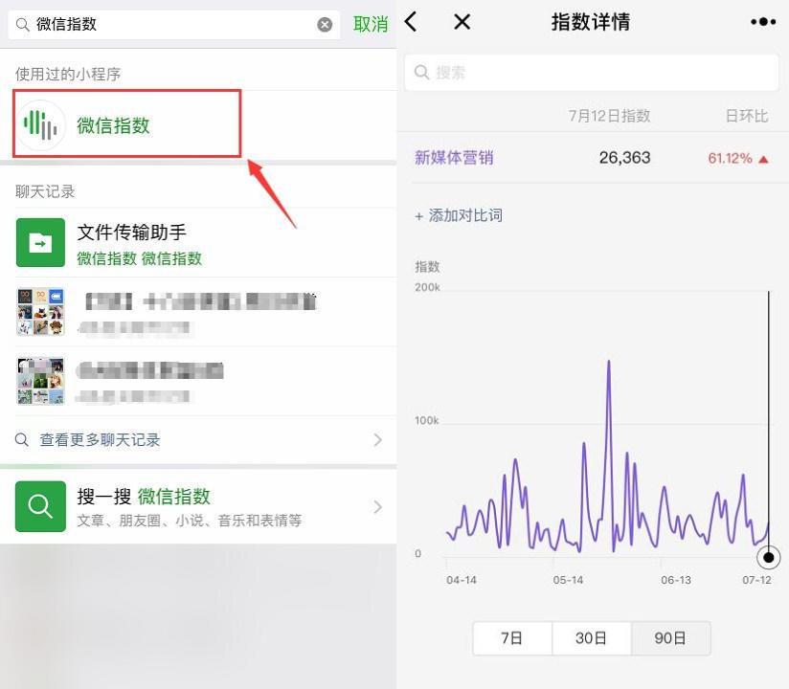Open the 微信指数 mini program icon
The height and width of the screenshot is (689, 789).
(40, 124)
